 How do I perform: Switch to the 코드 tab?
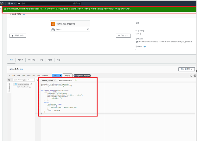(x=11, y=60)
